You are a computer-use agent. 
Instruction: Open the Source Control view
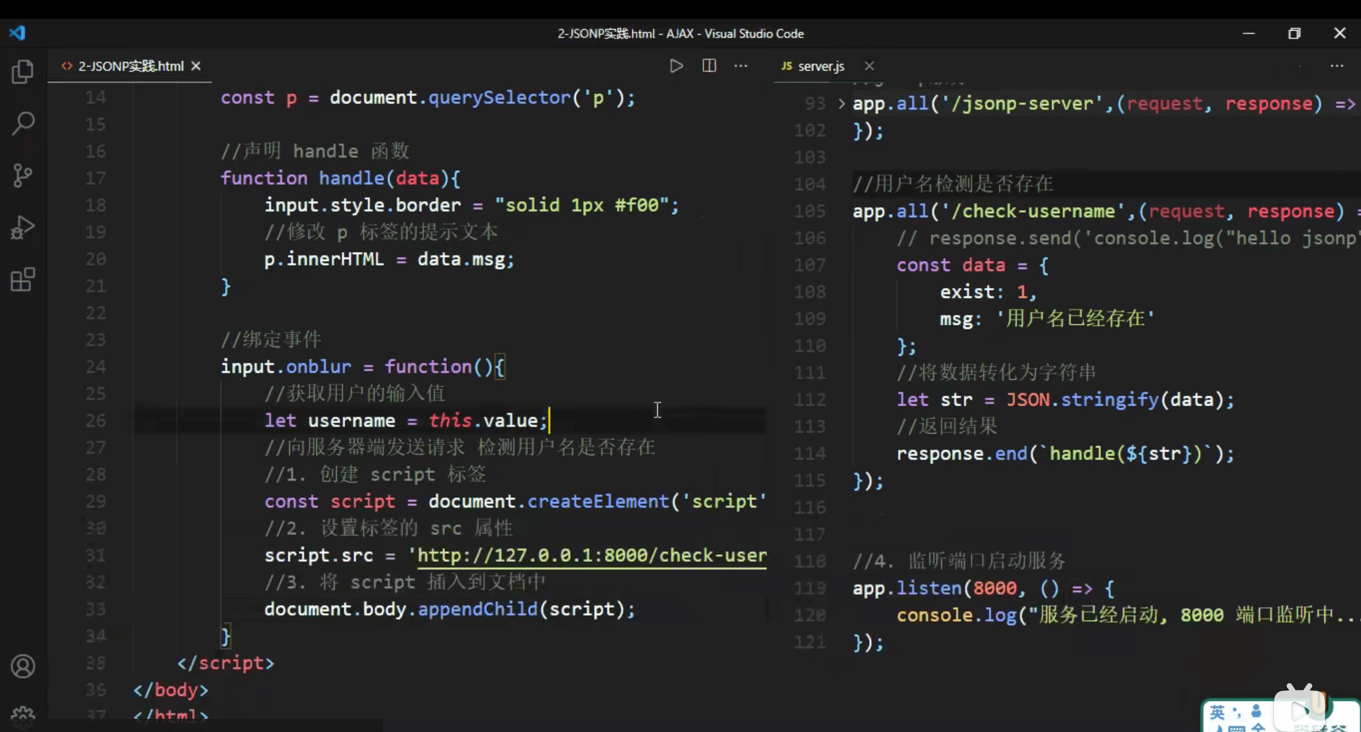(23, 175)
